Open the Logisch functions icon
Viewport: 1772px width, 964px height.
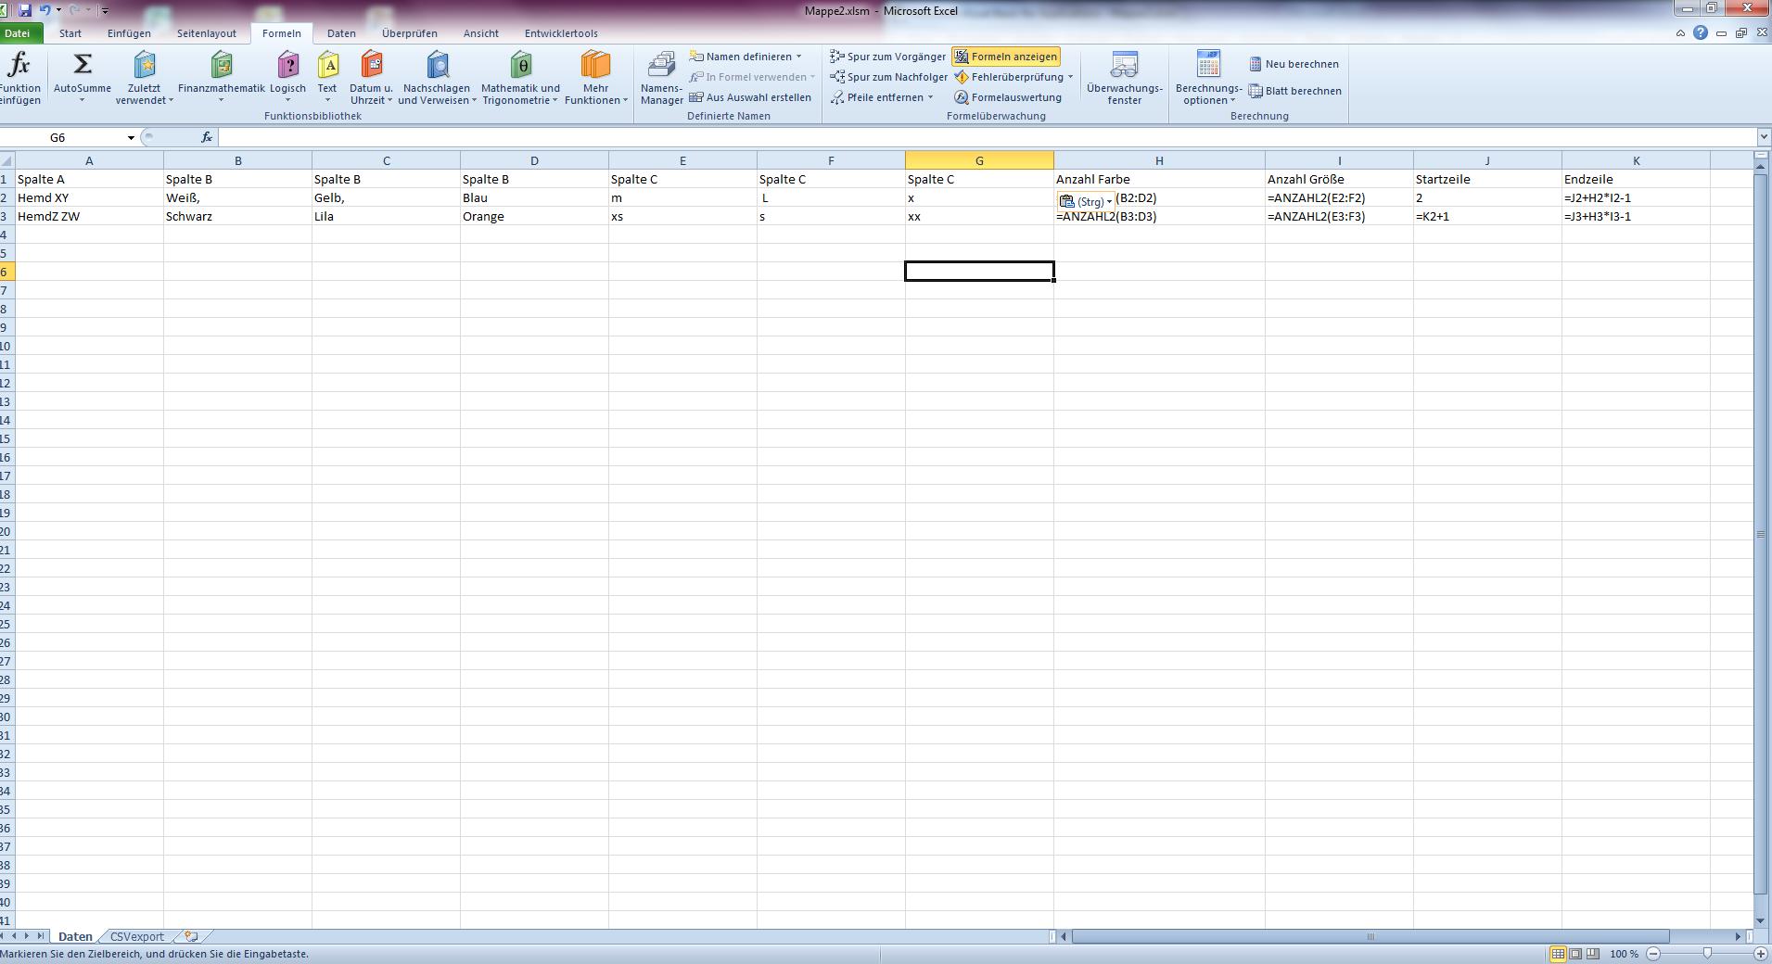(287, 65)
